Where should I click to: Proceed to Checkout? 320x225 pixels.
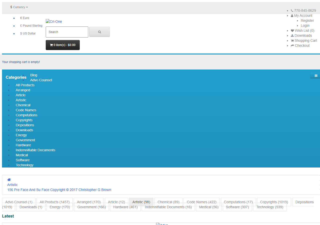(x=300, y=45)
